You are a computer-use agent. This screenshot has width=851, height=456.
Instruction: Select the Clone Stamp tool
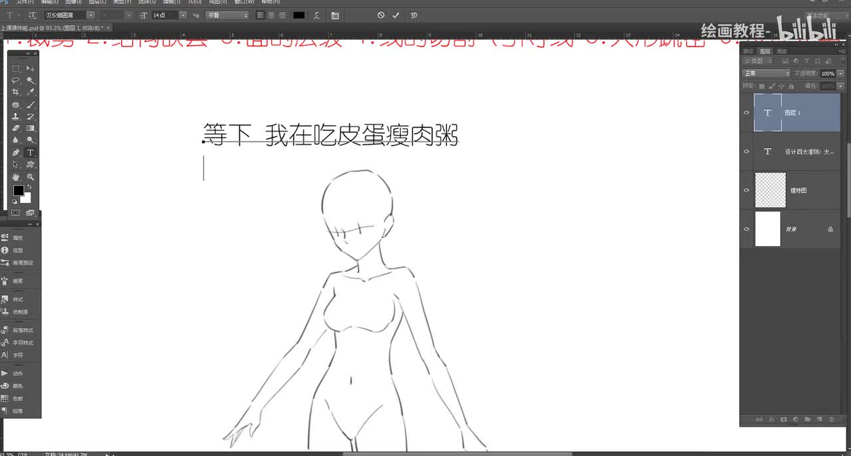point(16,116)
